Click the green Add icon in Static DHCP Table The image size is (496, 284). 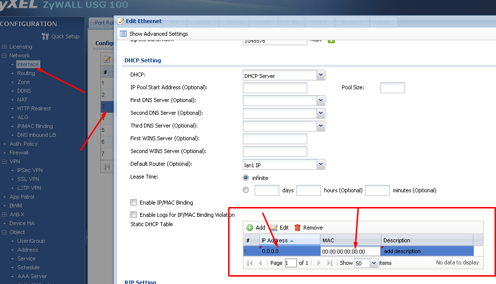250,228
